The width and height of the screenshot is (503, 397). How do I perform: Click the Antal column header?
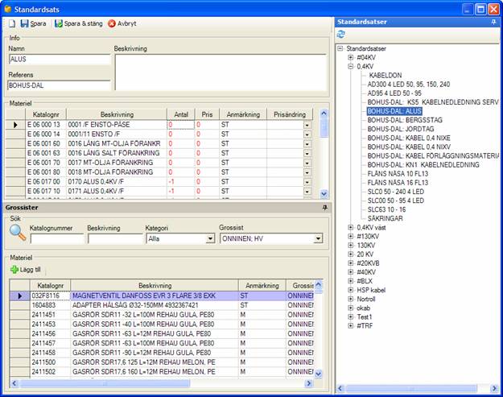[x=181, y=114]
